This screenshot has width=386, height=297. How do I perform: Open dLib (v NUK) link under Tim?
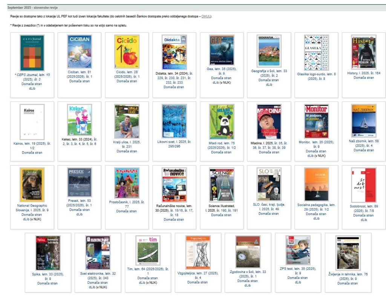point(148,283)
